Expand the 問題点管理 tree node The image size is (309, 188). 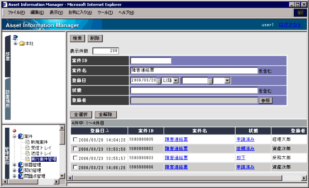tap(14, 176)
